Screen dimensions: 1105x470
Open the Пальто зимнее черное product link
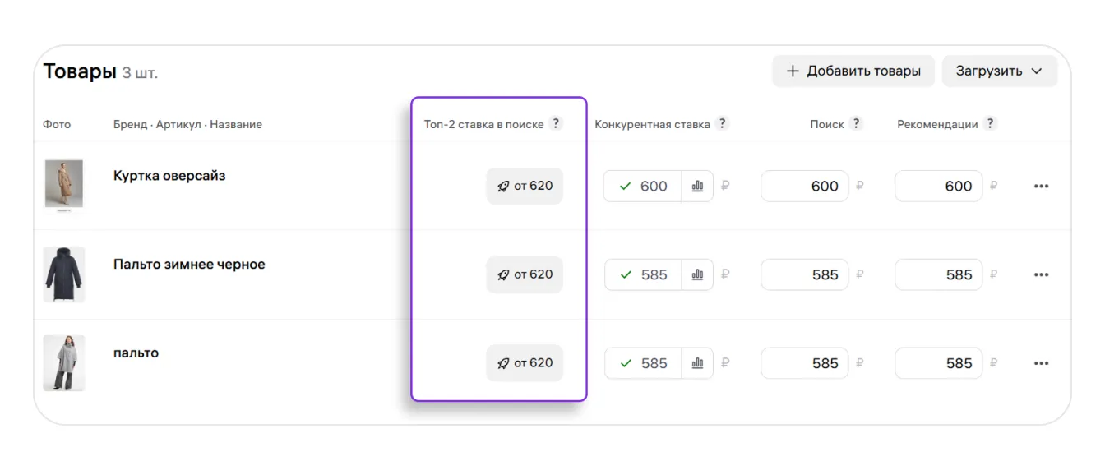coord(189,265)
